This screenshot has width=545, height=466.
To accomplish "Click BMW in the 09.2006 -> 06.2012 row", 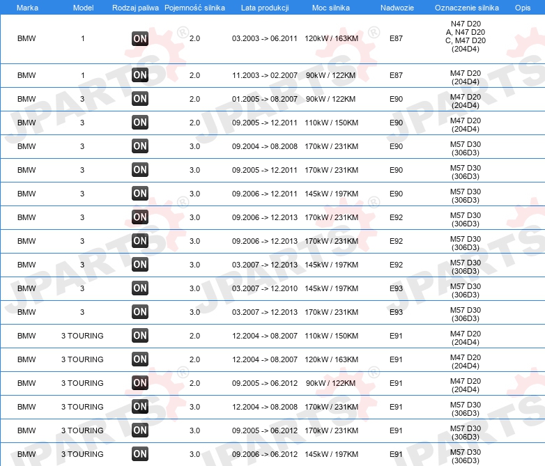I will (26, 454).
